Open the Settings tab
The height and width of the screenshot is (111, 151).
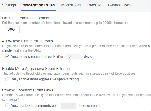(x=9, y=5)
